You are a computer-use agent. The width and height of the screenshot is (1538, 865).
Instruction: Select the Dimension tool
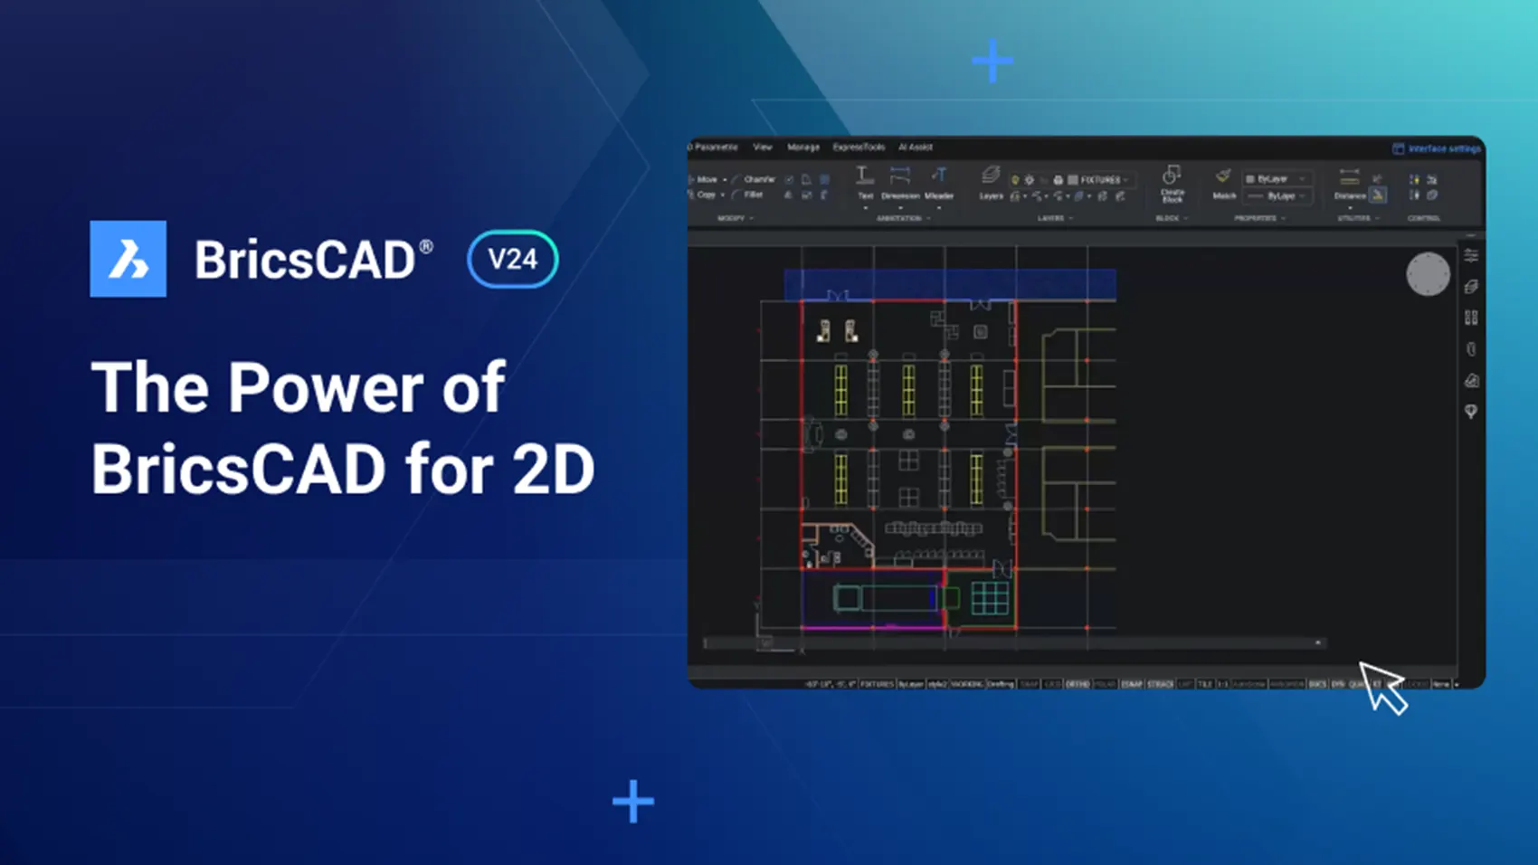click(900, 183)
